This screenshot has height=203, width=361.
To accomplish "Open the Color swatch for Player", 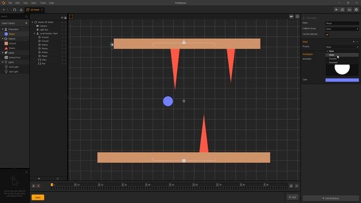I will pyautogui.click(x=342, y=80).
